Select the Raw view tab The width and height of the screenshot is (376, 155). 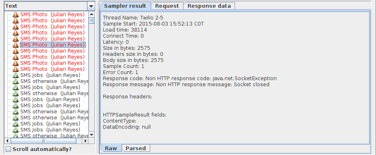(x=111, y=148)
